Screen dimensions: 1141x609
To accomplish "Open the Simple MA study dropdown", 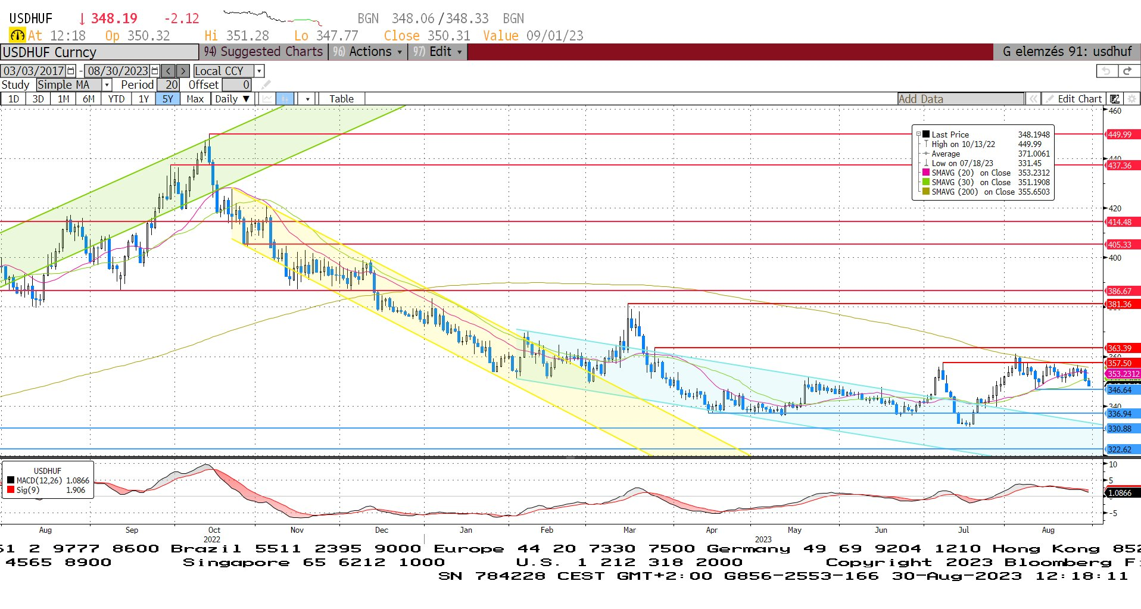I will 107,85.
